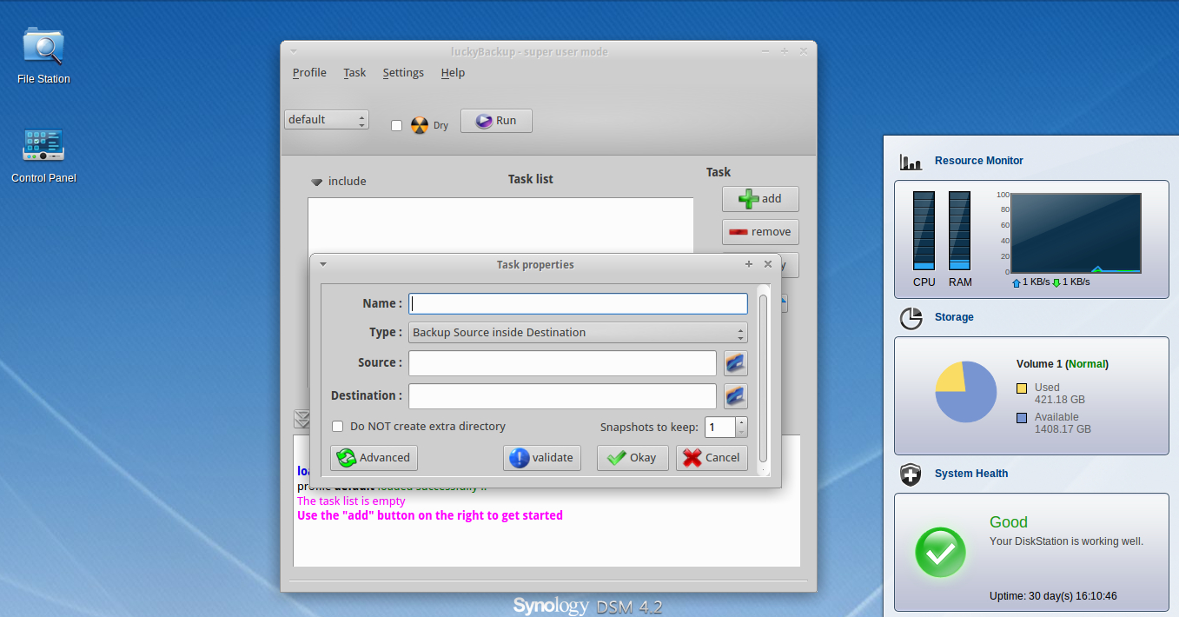Click the Snapshots to keep number field
This screenshot has width=1179, height=617.
point(720,428)
